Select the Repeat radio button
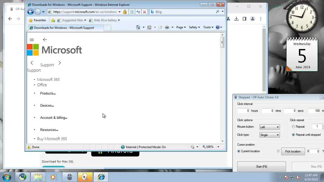 click(293, 127)
